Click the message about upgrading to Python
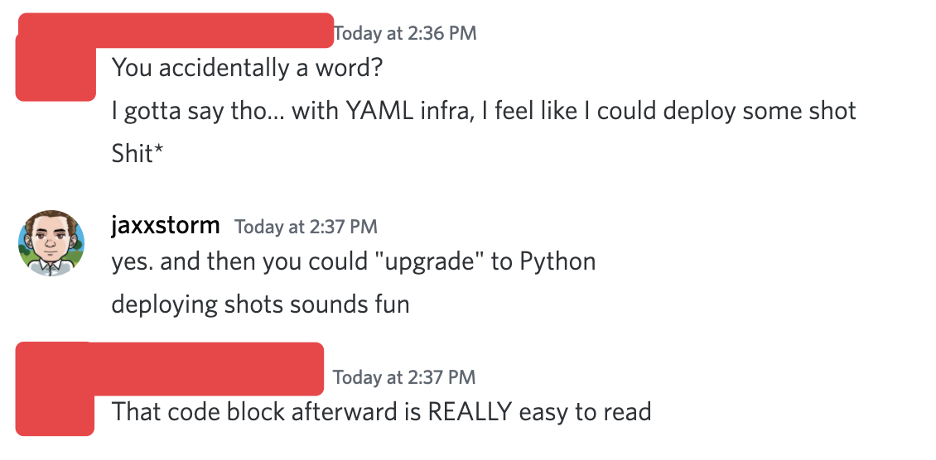Image resolution: width=936 pixels, height=460 pixels. [x=354, y=261]
